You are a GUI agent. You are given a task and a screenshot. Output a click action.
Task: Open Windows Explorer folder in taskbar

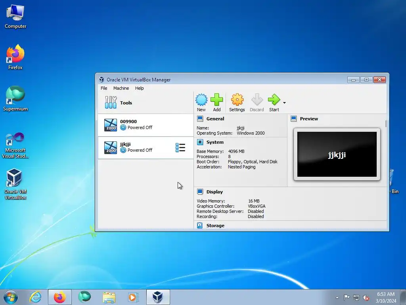pyautogui.click(x=109, y=297)
